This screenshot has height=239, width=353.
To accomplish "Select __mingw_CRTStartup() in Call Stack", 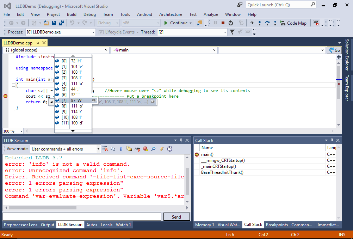I will pyautogui.click(x=223, y=160).
